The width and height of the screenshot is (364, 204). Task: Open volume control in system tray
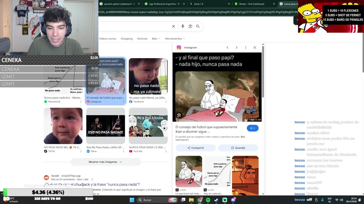[x=341, y=200]
